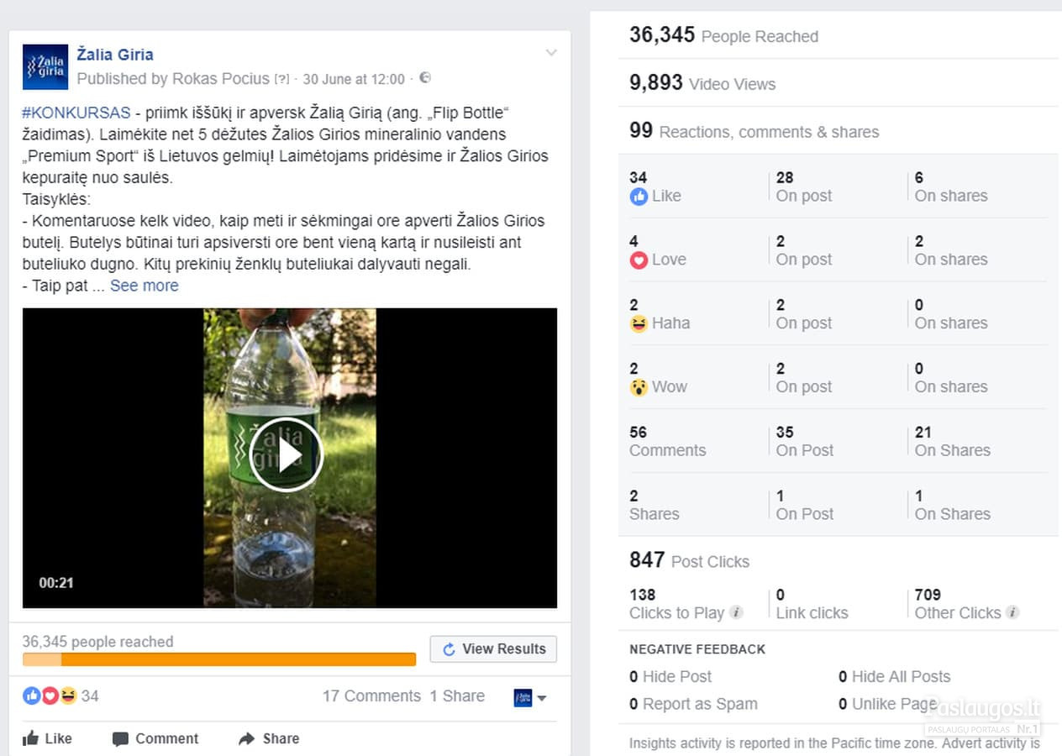Click the Haha reaction emoji icon
The height and width of the screenshot is (756, 1062).
[x=639, y=323]
